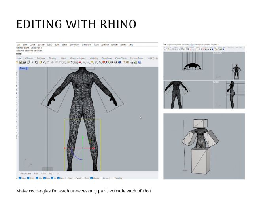The width and height of the screenshot is (261, 209).
Task: Click the Lock objects padlock icon
Action: (x=100, y=62)
